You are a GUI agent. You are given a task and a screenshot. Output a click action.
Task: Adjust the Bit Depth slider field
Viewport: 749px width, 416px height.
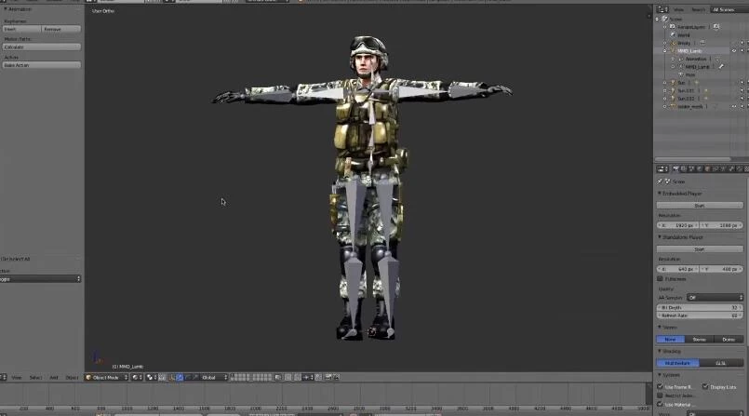(700, 307)
